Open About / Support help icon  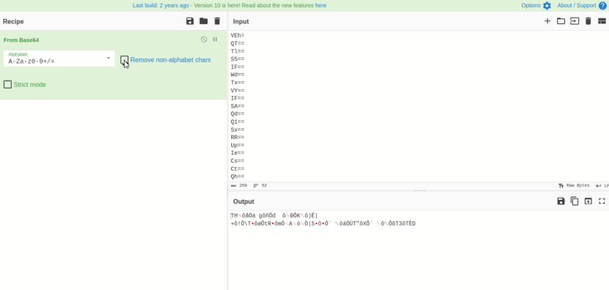(602, 5)
